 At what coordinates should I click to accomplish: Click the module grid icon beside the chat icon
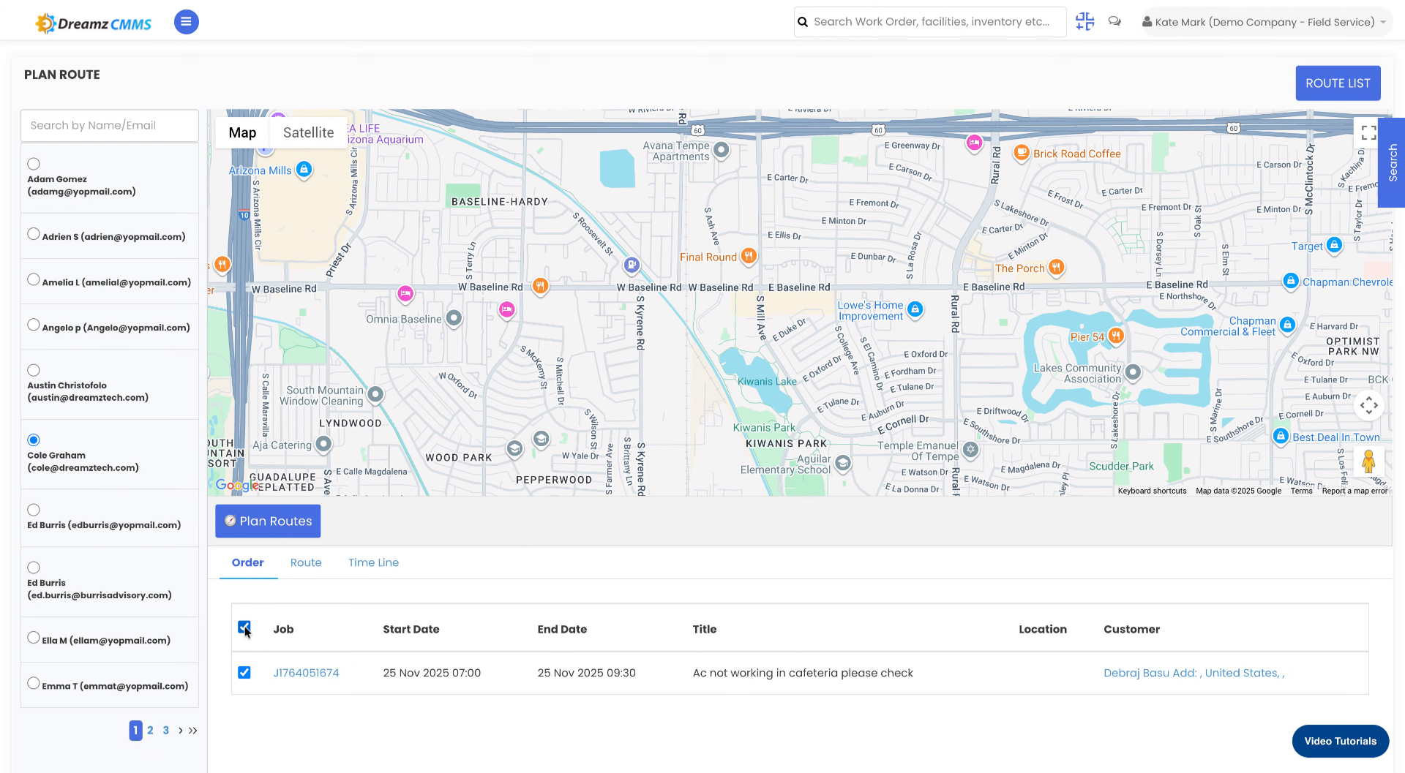coord(1084,21)
